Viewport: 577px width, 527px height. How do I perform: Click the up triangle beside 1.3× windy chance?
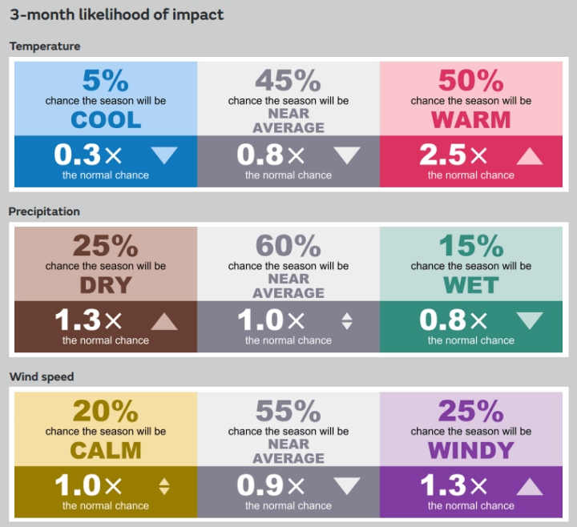[x=530, y=486]
